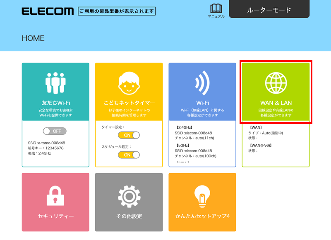Click the マニュアル label
This screenshot has width=331, height=240.
216,16
